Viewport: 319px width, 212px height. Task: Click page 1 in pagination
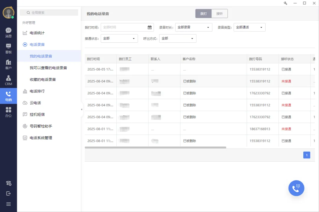[x=307, y=155]
